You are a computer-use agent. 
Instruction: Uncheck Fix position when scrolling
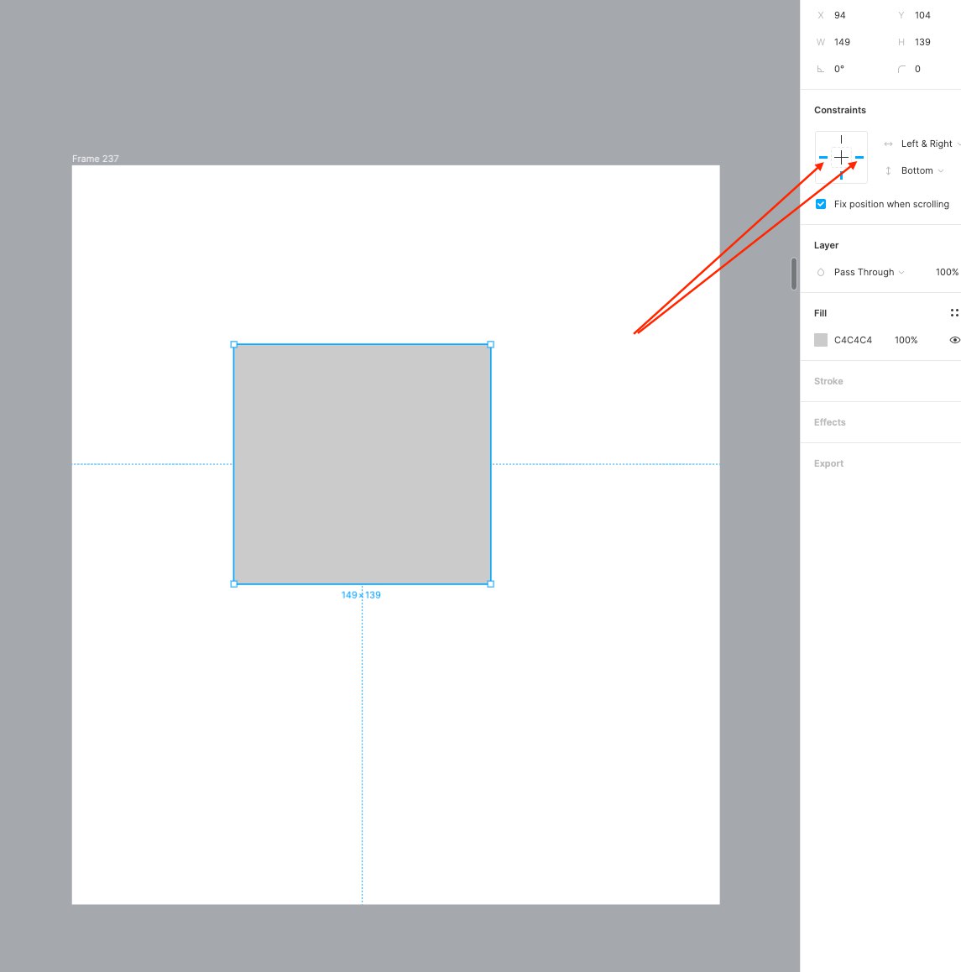(821, 204)
